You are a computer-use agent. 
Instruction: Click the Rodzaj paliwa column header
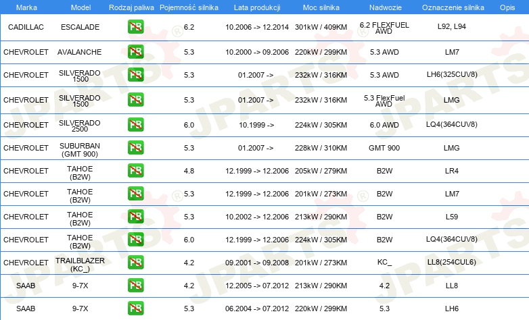click(x=131, y=7)
